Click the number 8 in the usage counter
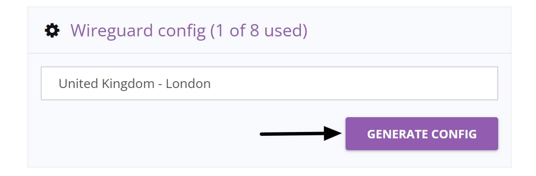 point(254,31)
